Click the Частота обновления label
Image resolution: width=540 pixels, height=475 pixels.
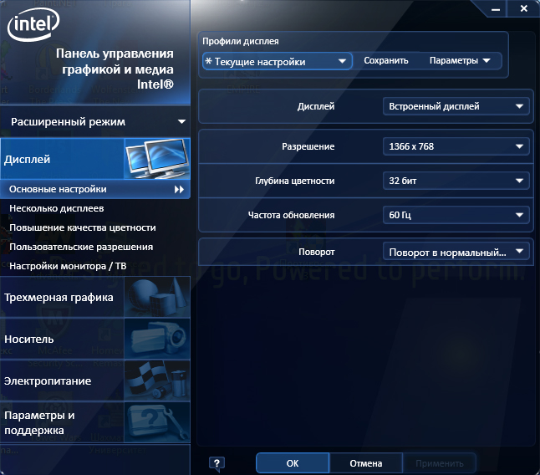[292, 215]
